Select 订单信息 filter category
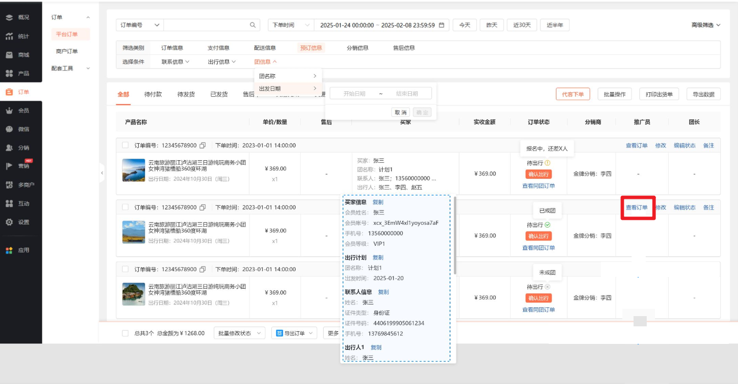 point(172,48)
